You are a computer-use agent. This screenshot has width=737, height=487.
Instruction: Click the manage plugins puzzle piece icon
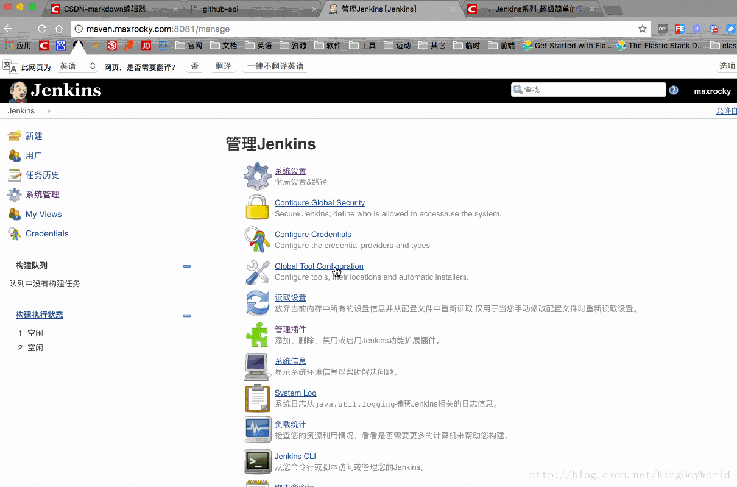tap(257, 335)
